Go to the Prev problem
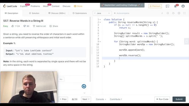This screenshot has width=189, height=106. [63, 99]
